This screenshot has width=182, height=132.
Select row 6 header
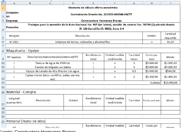[x=3, y=42]
